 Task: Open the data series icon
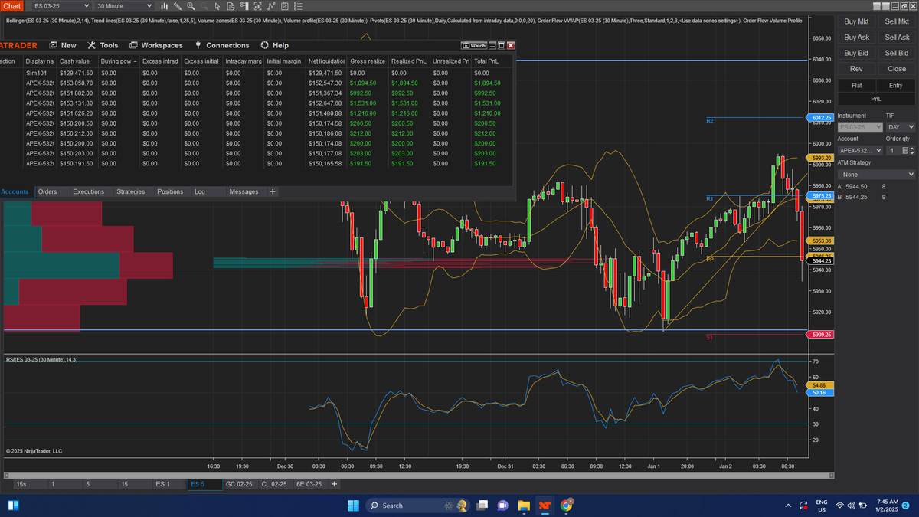coord(257,6)
